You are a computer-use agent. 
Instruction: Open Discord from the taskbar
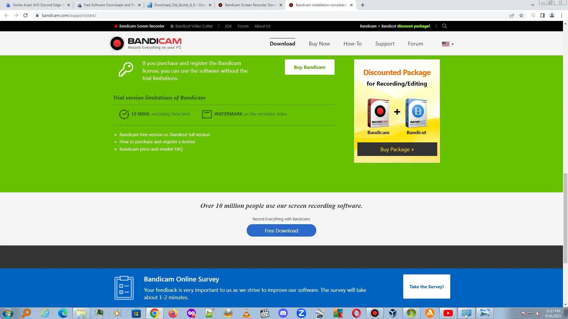(x=283, y=313)
